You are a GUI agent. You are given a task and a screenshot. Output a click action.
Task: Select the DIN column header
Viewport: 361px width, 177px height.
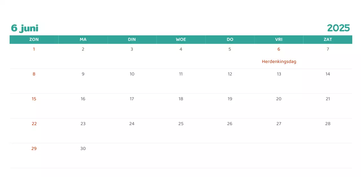pyautogui.click(x=132, y=40)
